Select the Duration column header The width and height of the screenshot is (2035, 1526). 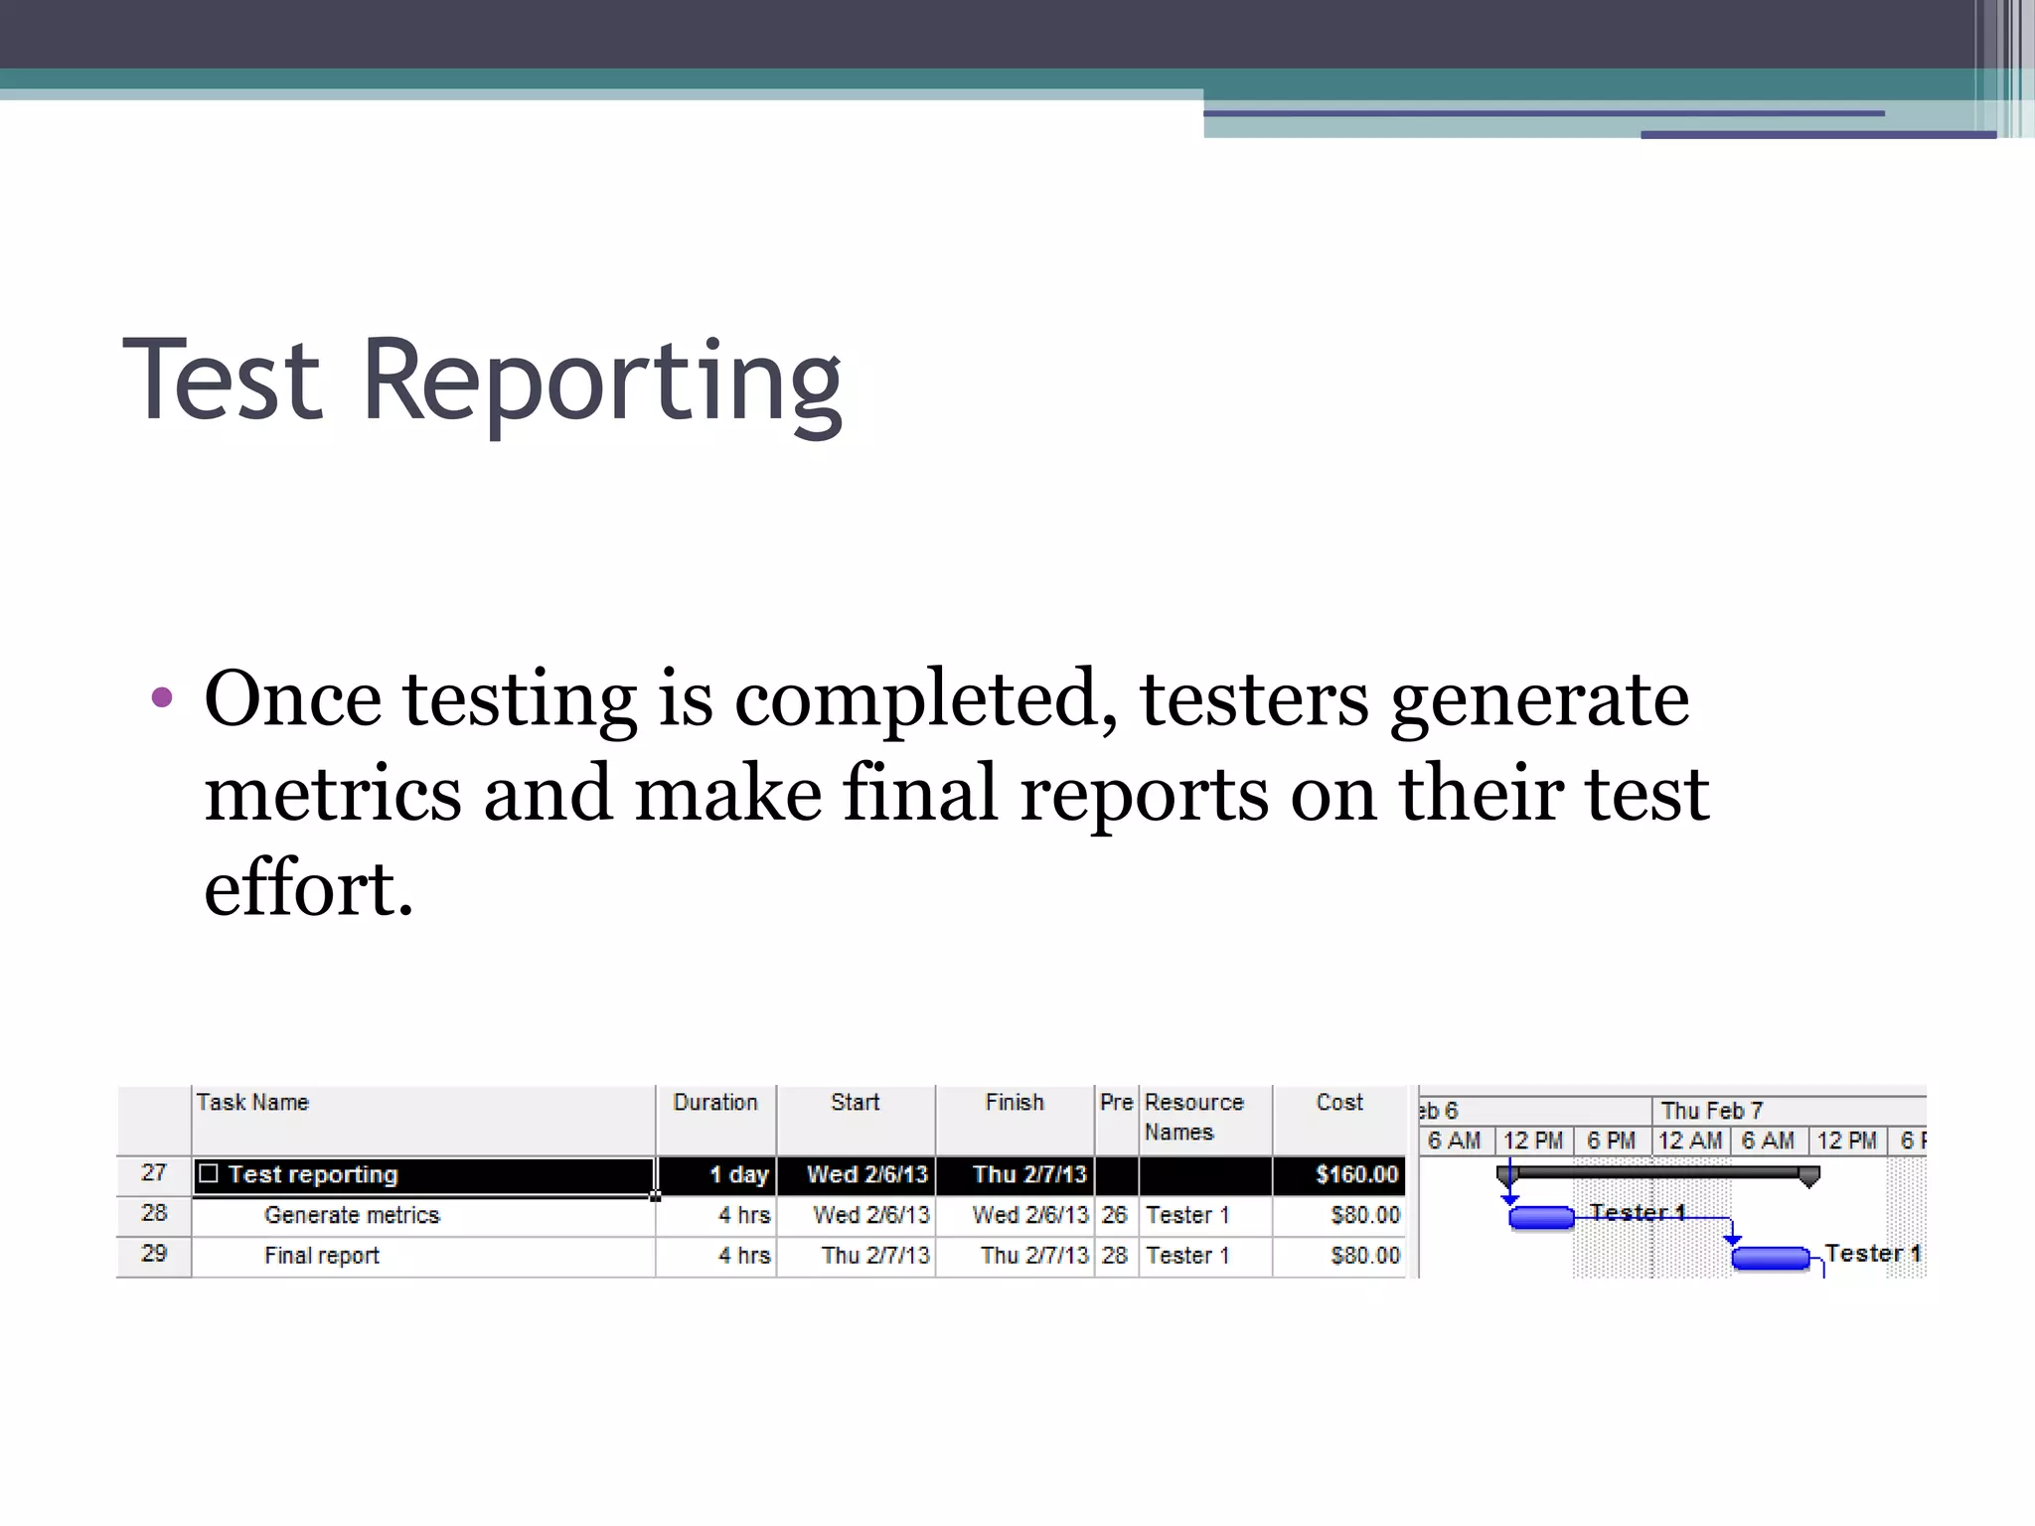716,1120
